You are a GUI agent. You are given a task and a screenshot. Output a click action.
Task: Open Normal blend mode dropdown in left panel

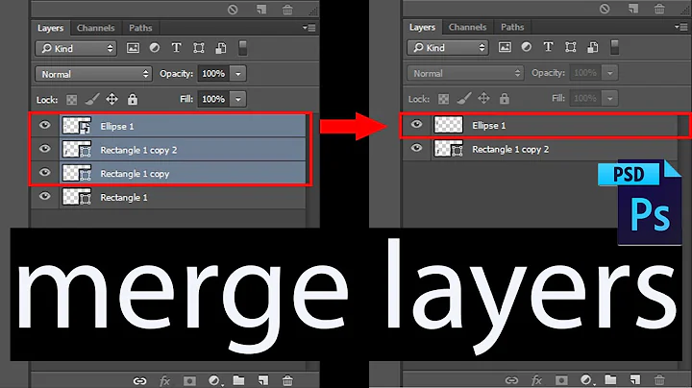tap(93, 74)
